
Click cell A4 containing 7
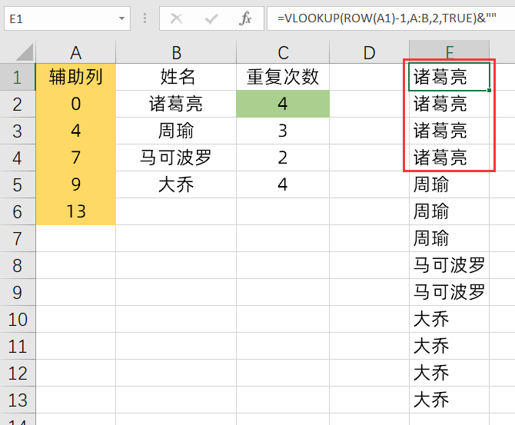[x=76, y=158]
